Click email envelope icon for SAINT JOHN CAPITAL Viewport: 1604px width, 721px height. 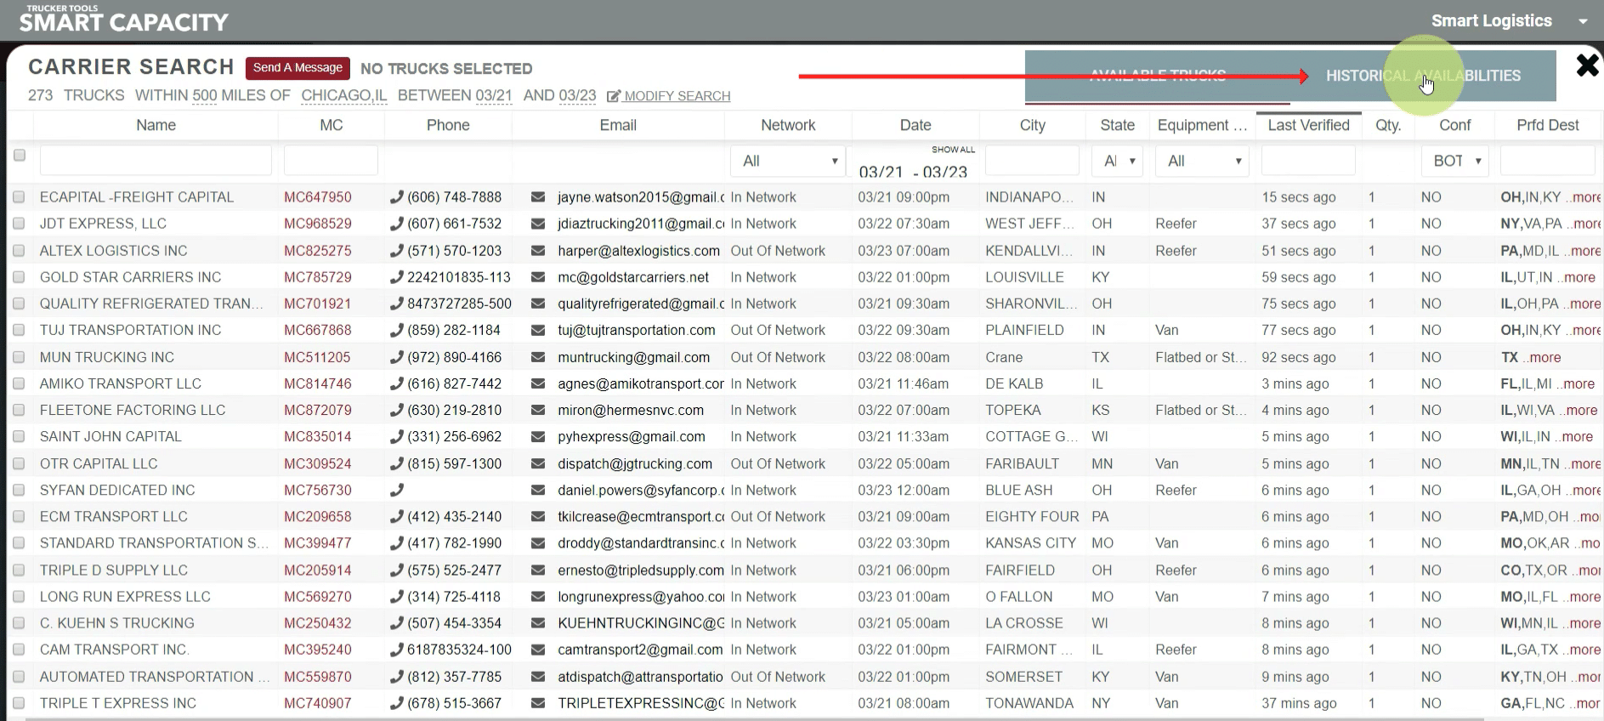[538, 436]
